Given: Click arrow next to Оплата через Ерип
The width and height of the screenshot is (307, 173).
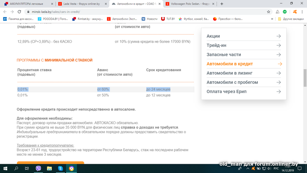Looking at the screenshot, I should coord(279,91).
